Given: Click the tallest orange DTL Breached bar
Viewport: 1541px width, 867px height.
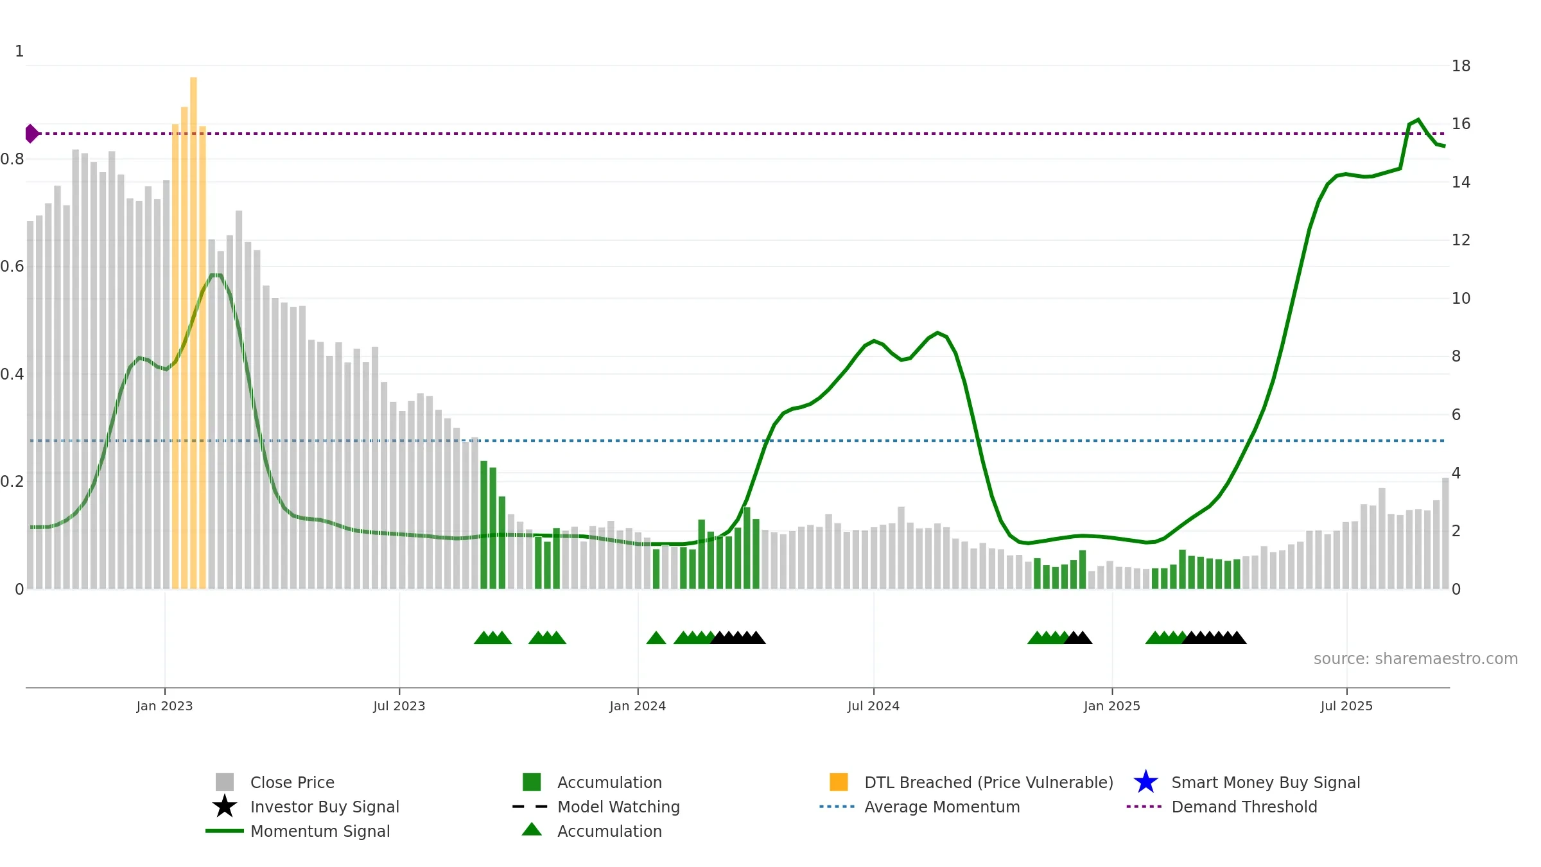Looking at the screenshot, I should tap(193, 333).
